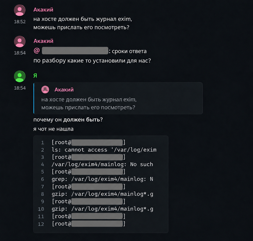Click the 18:54 timestamp under Я's avatar
Image resolution: width=253 pixels, height=241 pixels.
(x=20, y=88)
